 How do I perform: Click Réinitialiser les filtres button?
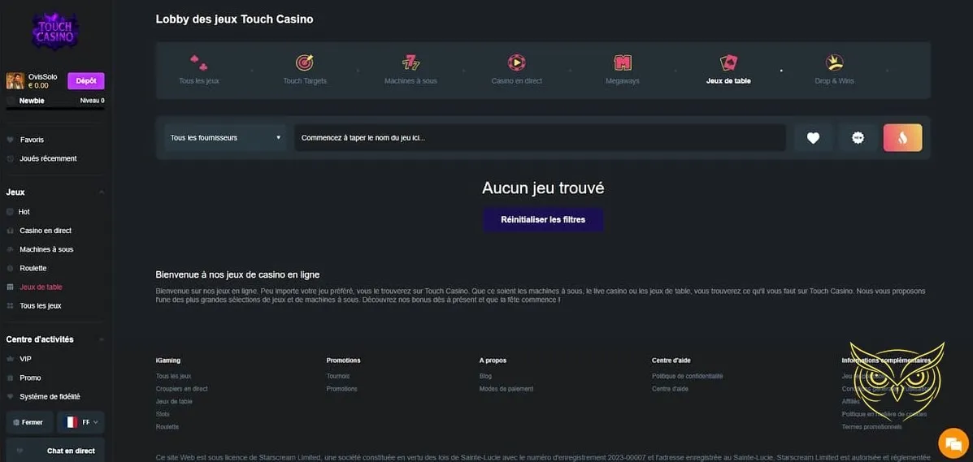(x=543, y=219)
